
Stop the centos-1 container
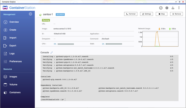161,14
